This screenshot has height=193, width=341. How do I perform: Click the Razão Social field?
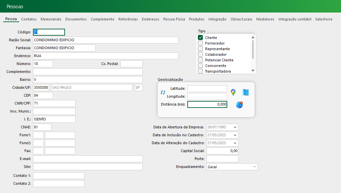106,40
